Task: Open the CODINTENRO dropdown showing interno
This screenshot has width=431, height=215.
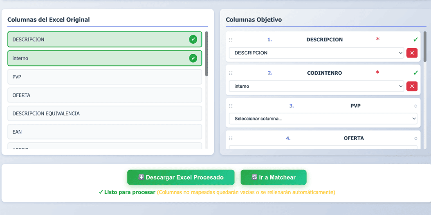Action: pyautogui.click(x=316, y=86)
